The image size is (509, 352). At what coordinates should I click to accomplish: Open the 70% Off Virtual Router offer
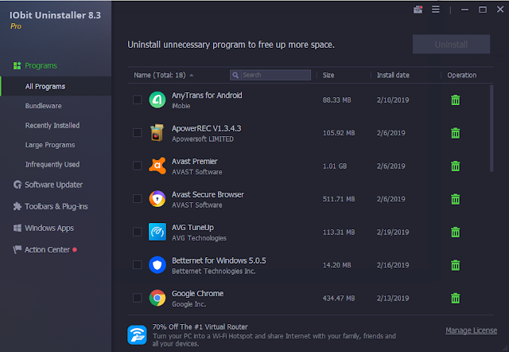pos(200,327)
